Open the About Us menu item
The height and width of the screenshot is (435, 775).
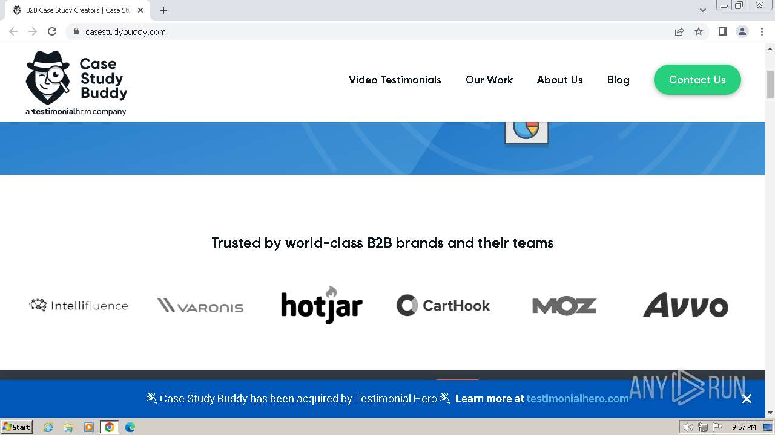click(x=560, y=80)
